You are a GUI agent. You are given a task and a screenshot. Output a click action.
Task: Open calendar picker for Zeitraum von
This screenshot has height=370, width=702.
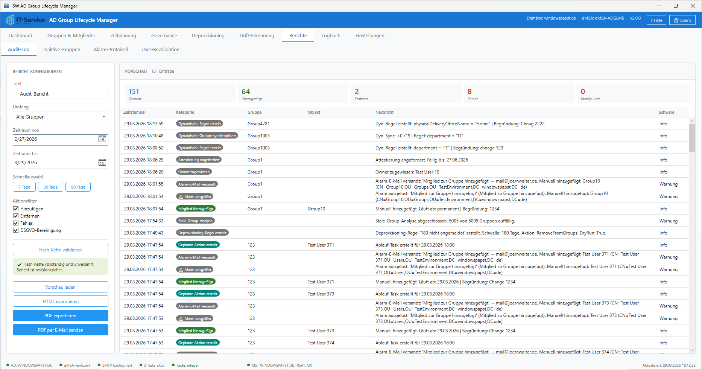[x=102, y=139]
